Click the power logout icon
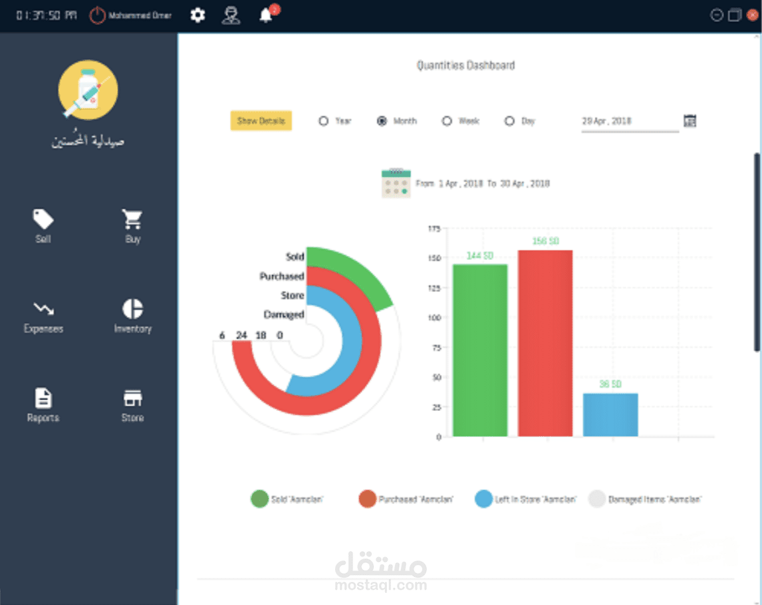This screenshot has height=605, width=762. [97, 15]
